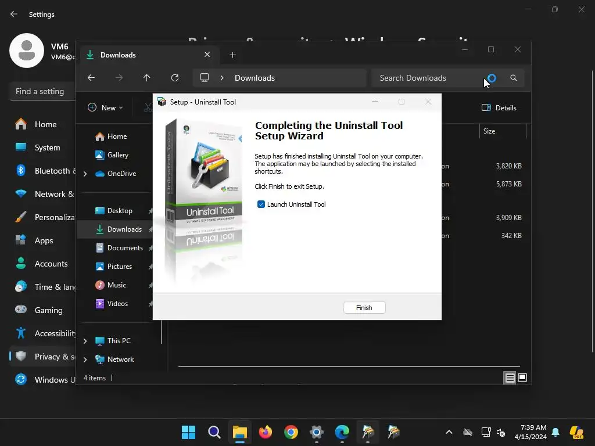Show hidden system tray icons
Image resolution: width=595 pixels, height=446 pixels.
point(449,432)
